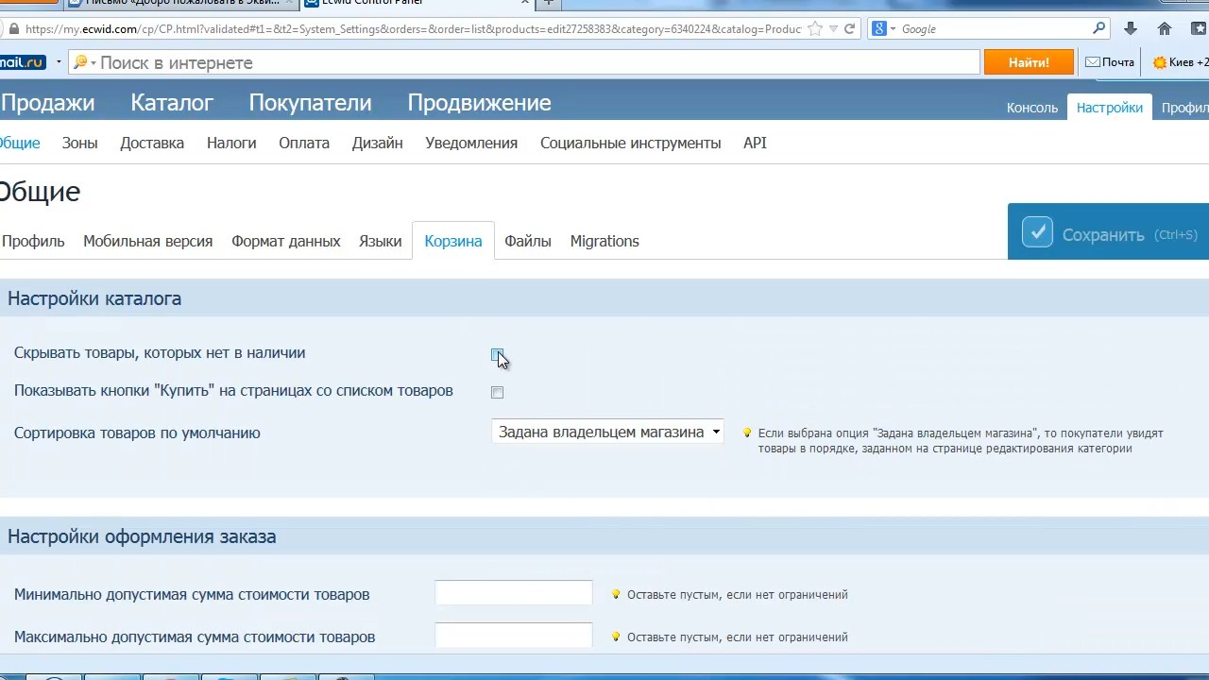Toggle show "Купить" buttons checkbox
This screenshot has width=1209, height=680.
coord(497,392)
